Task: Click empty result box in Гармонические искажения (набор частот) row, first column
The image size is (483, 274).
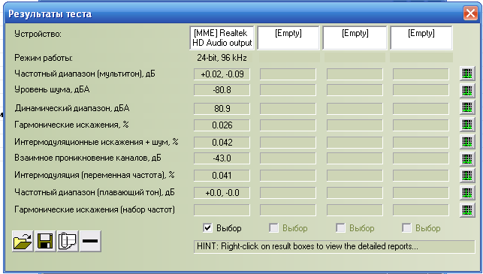Action: [222, 210]
